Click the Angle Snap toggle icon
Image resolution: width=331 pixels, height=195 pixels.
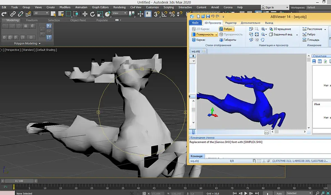[x=165, y=14]
